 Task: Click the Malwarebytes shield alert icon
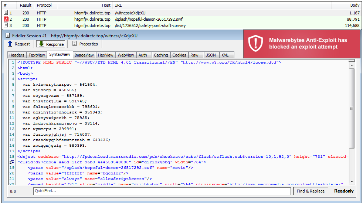tap(255, 44)
